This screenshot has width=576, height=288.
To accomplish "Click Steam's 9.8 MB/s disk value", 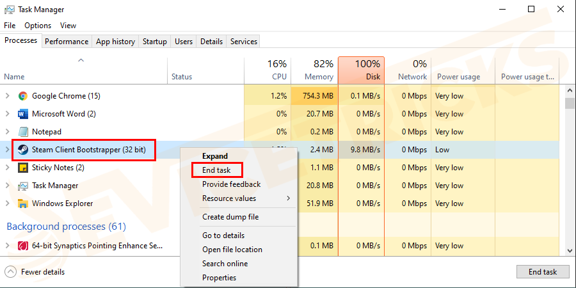I will point(364,150).
